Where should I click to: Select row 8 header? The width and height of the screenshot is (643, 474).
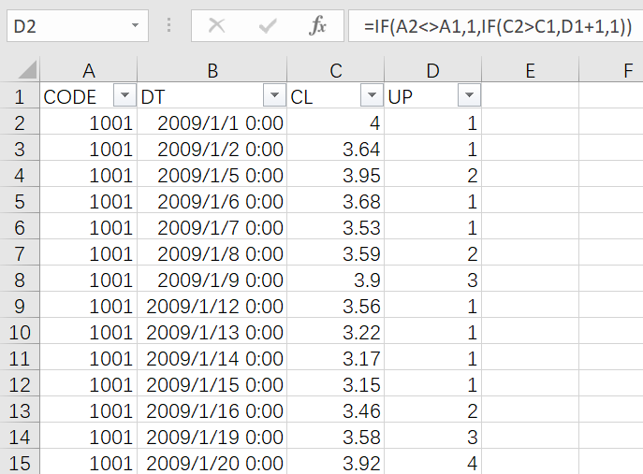click(x=20, y=280)
